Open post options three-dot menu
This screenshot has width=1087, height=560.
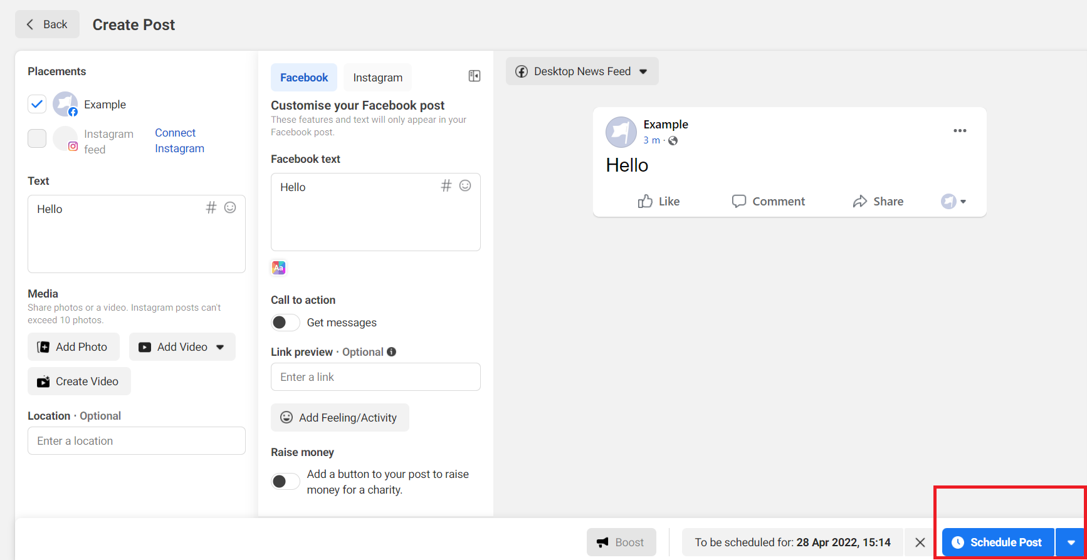pos(960,131)
